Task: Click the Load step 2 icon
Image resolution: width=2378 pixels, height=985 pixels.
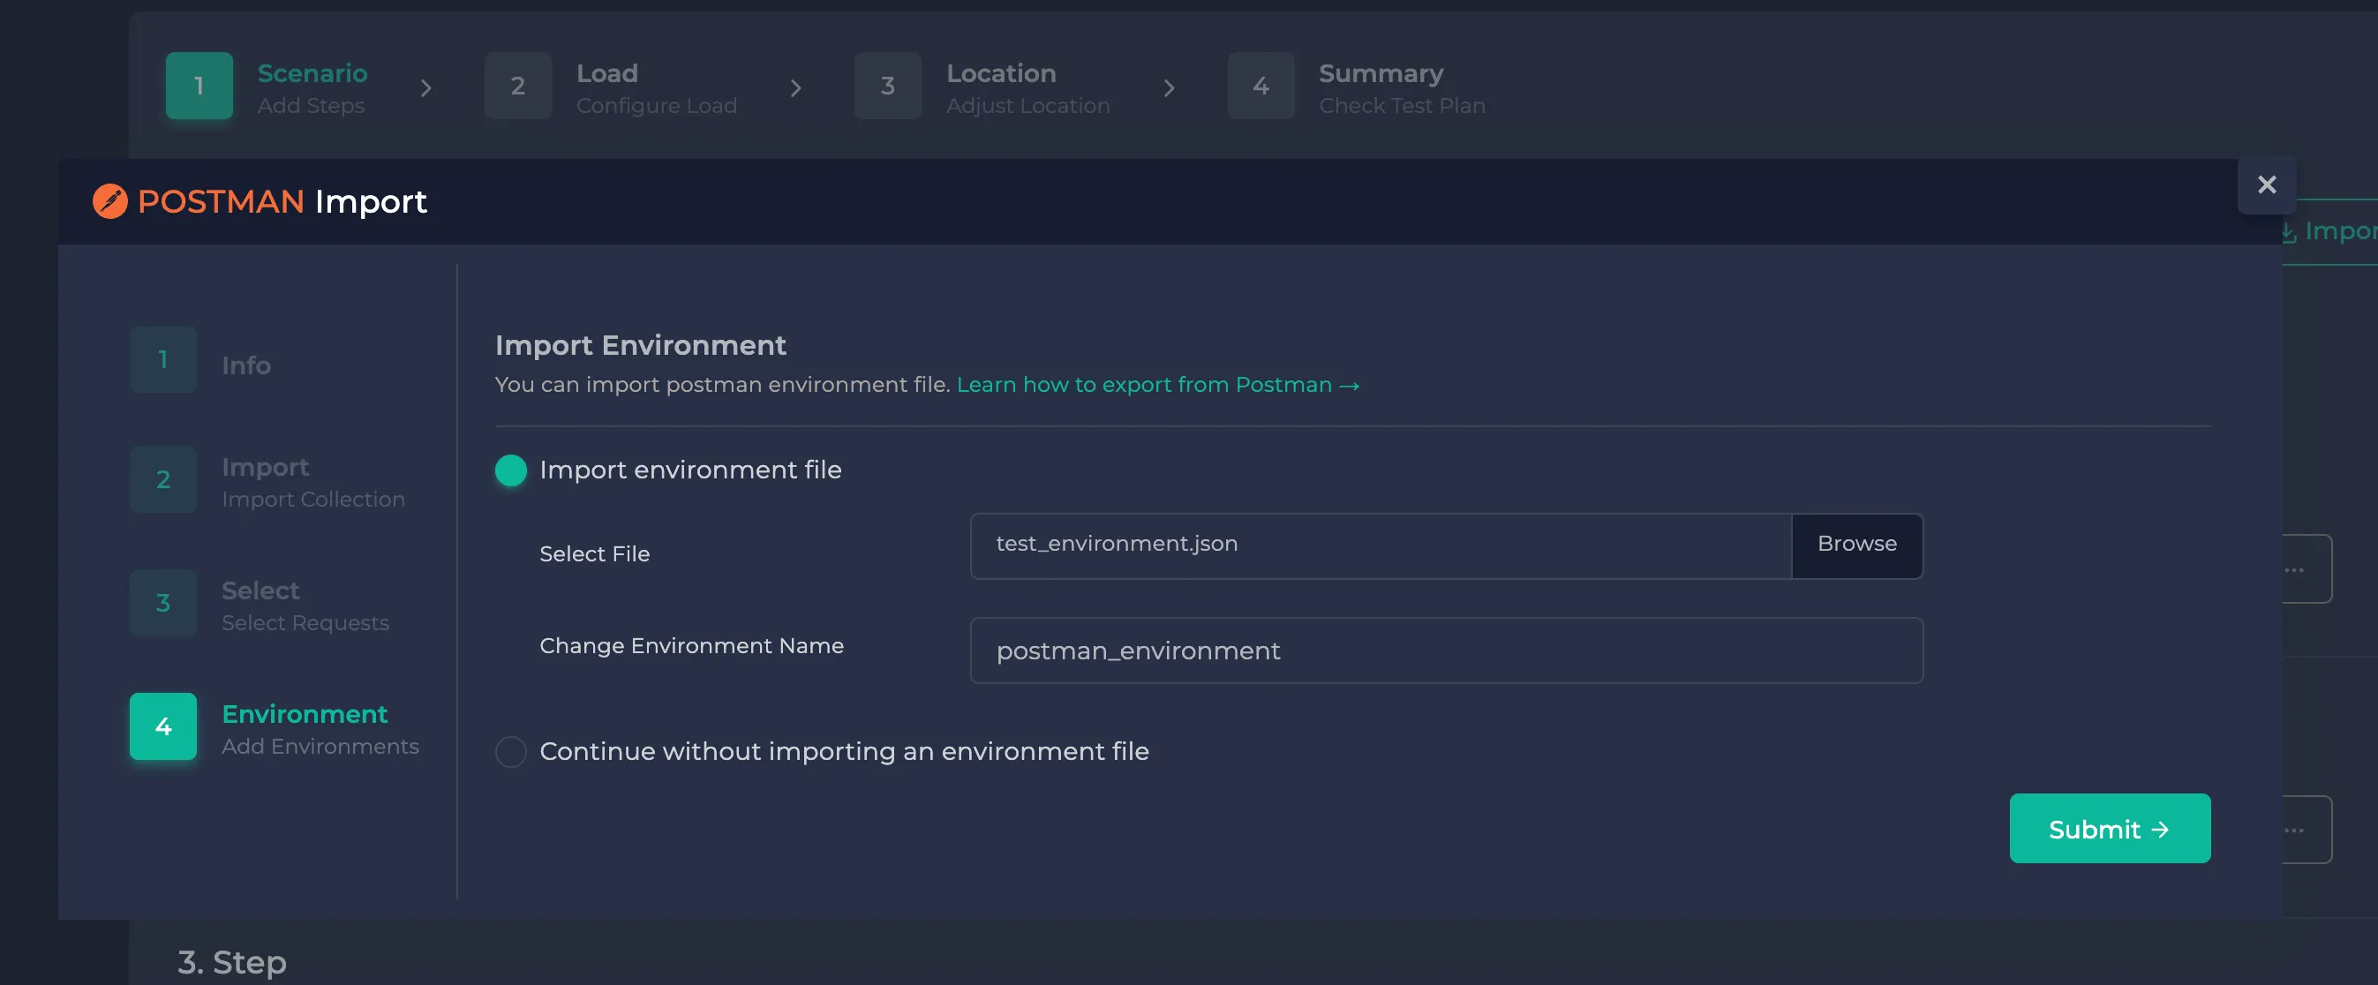Action: 517,85
